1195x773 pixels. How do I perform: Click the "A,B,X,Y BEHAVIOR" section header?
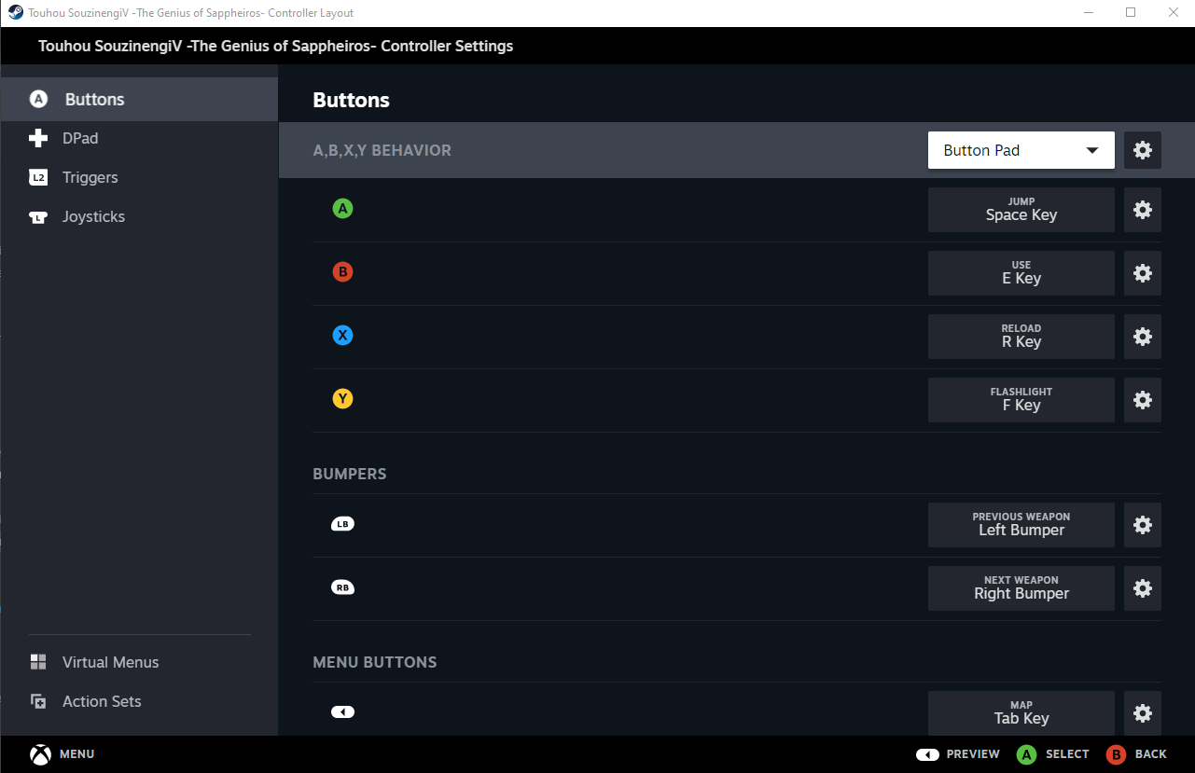(x=382, y=150)
